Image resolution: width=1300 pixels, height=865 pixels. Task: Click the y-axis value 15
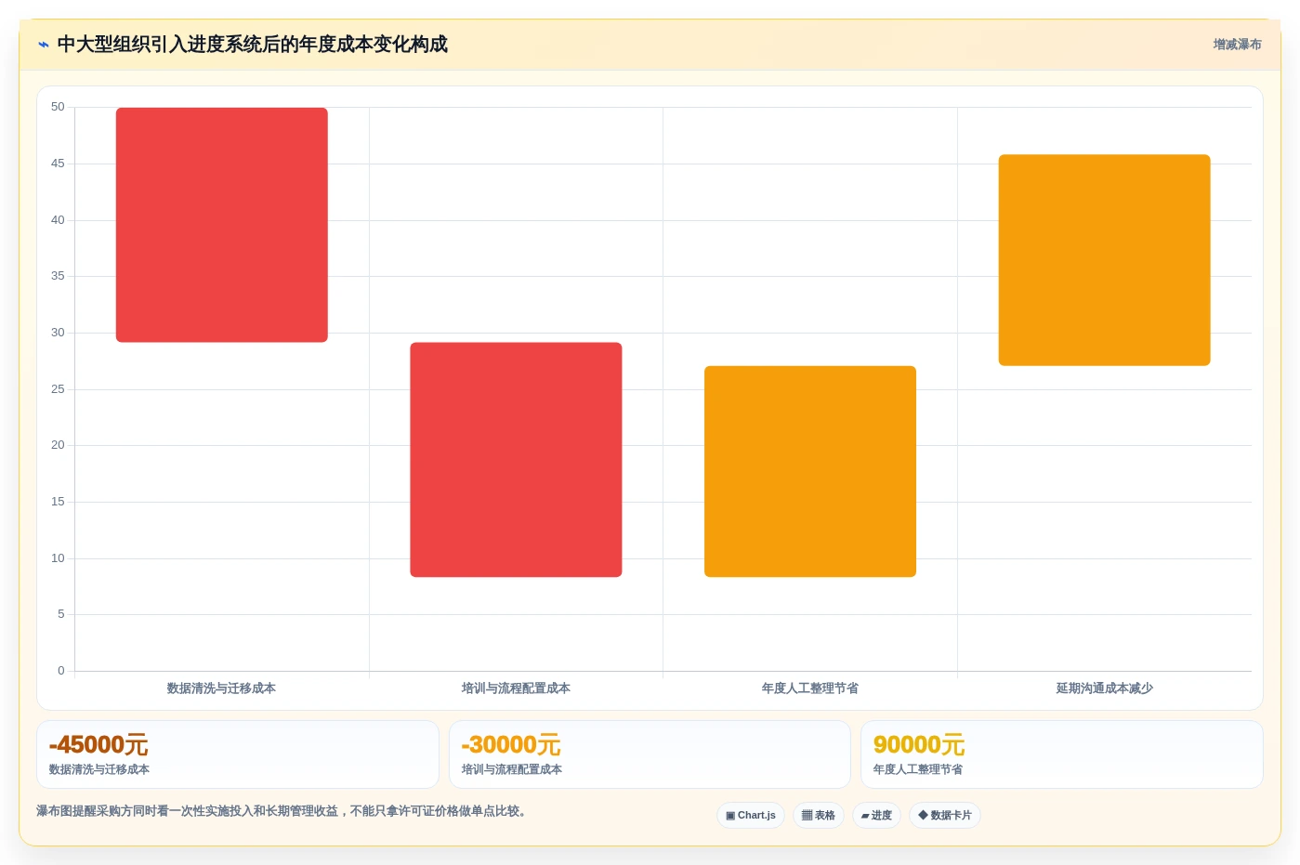click(x=58, y=502)
